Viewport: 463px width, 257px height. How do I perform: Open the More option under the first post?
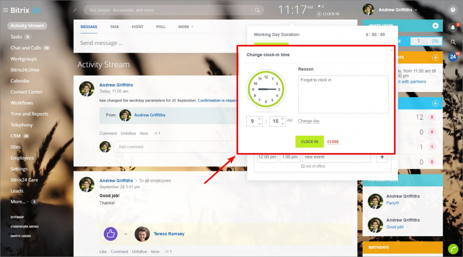click(x=144, y=133)
